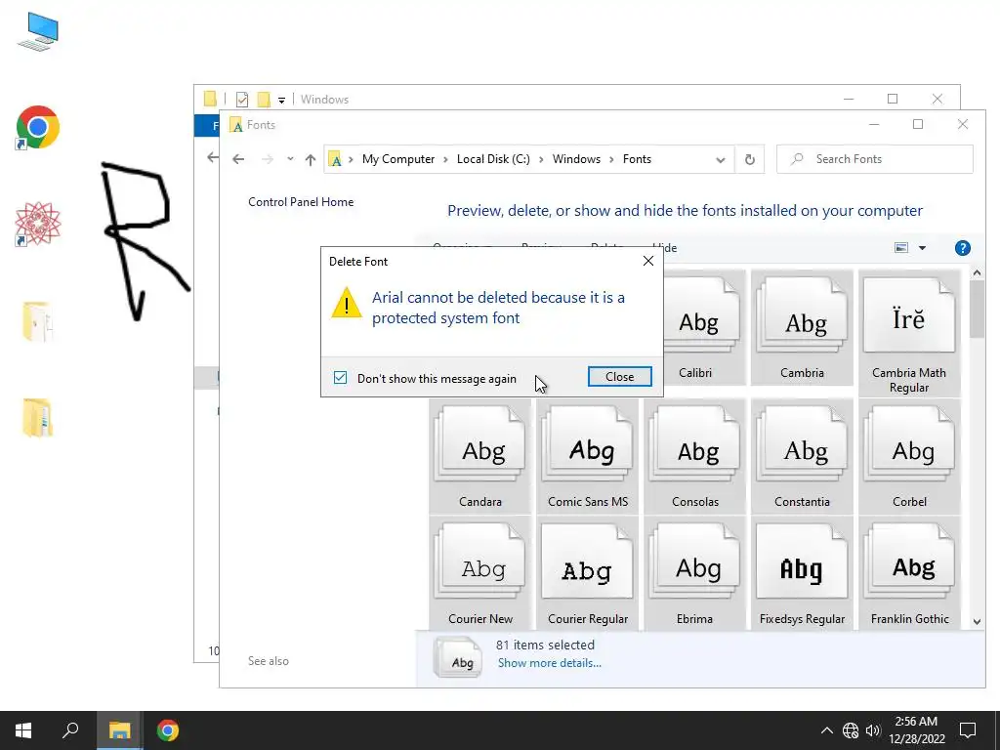Click the font list scroll up arrow
Screen dimensions: 1000x750
click(977, 273)
